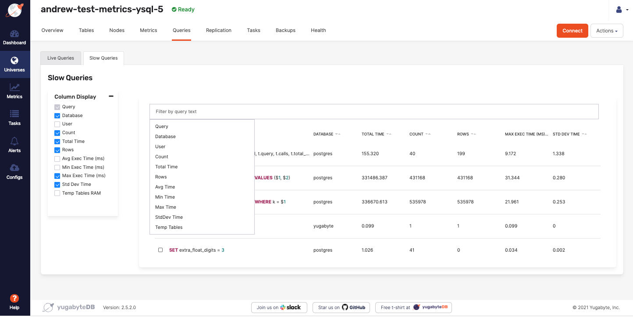Sort by the STD DEV TIME column arrows
Screen dimensions: 633x317
tap(584, 134)
